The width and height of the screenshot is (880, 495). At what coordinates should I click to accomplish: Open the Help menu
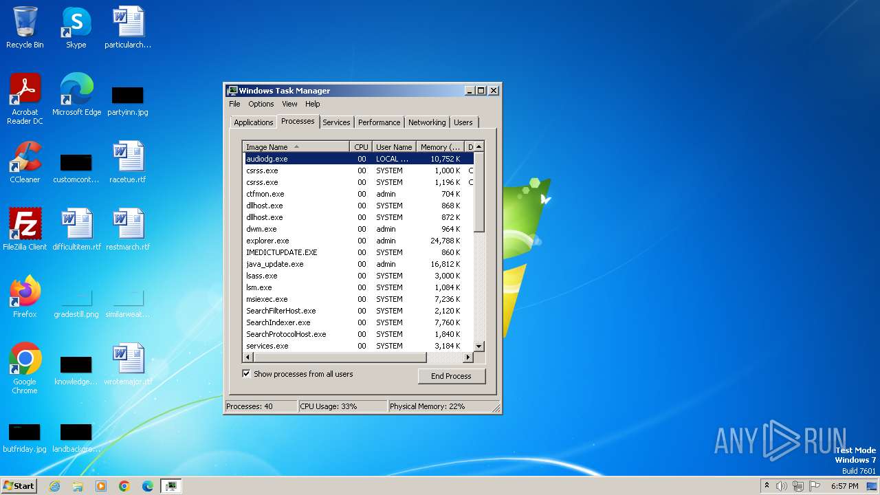tap(312, 104)
